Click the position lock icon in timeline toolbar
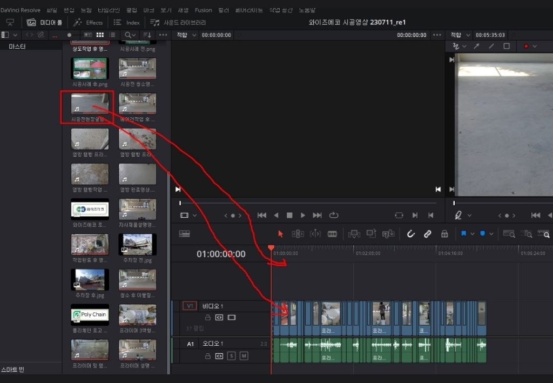Viewport: 553px width, 383px height. tap(444, 233)
